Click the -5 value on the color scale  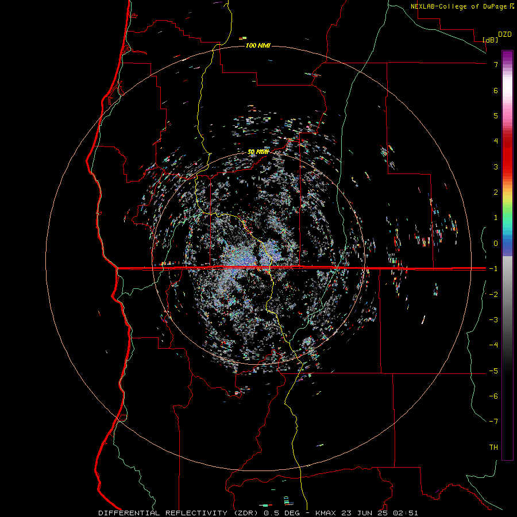click(493, 371)
